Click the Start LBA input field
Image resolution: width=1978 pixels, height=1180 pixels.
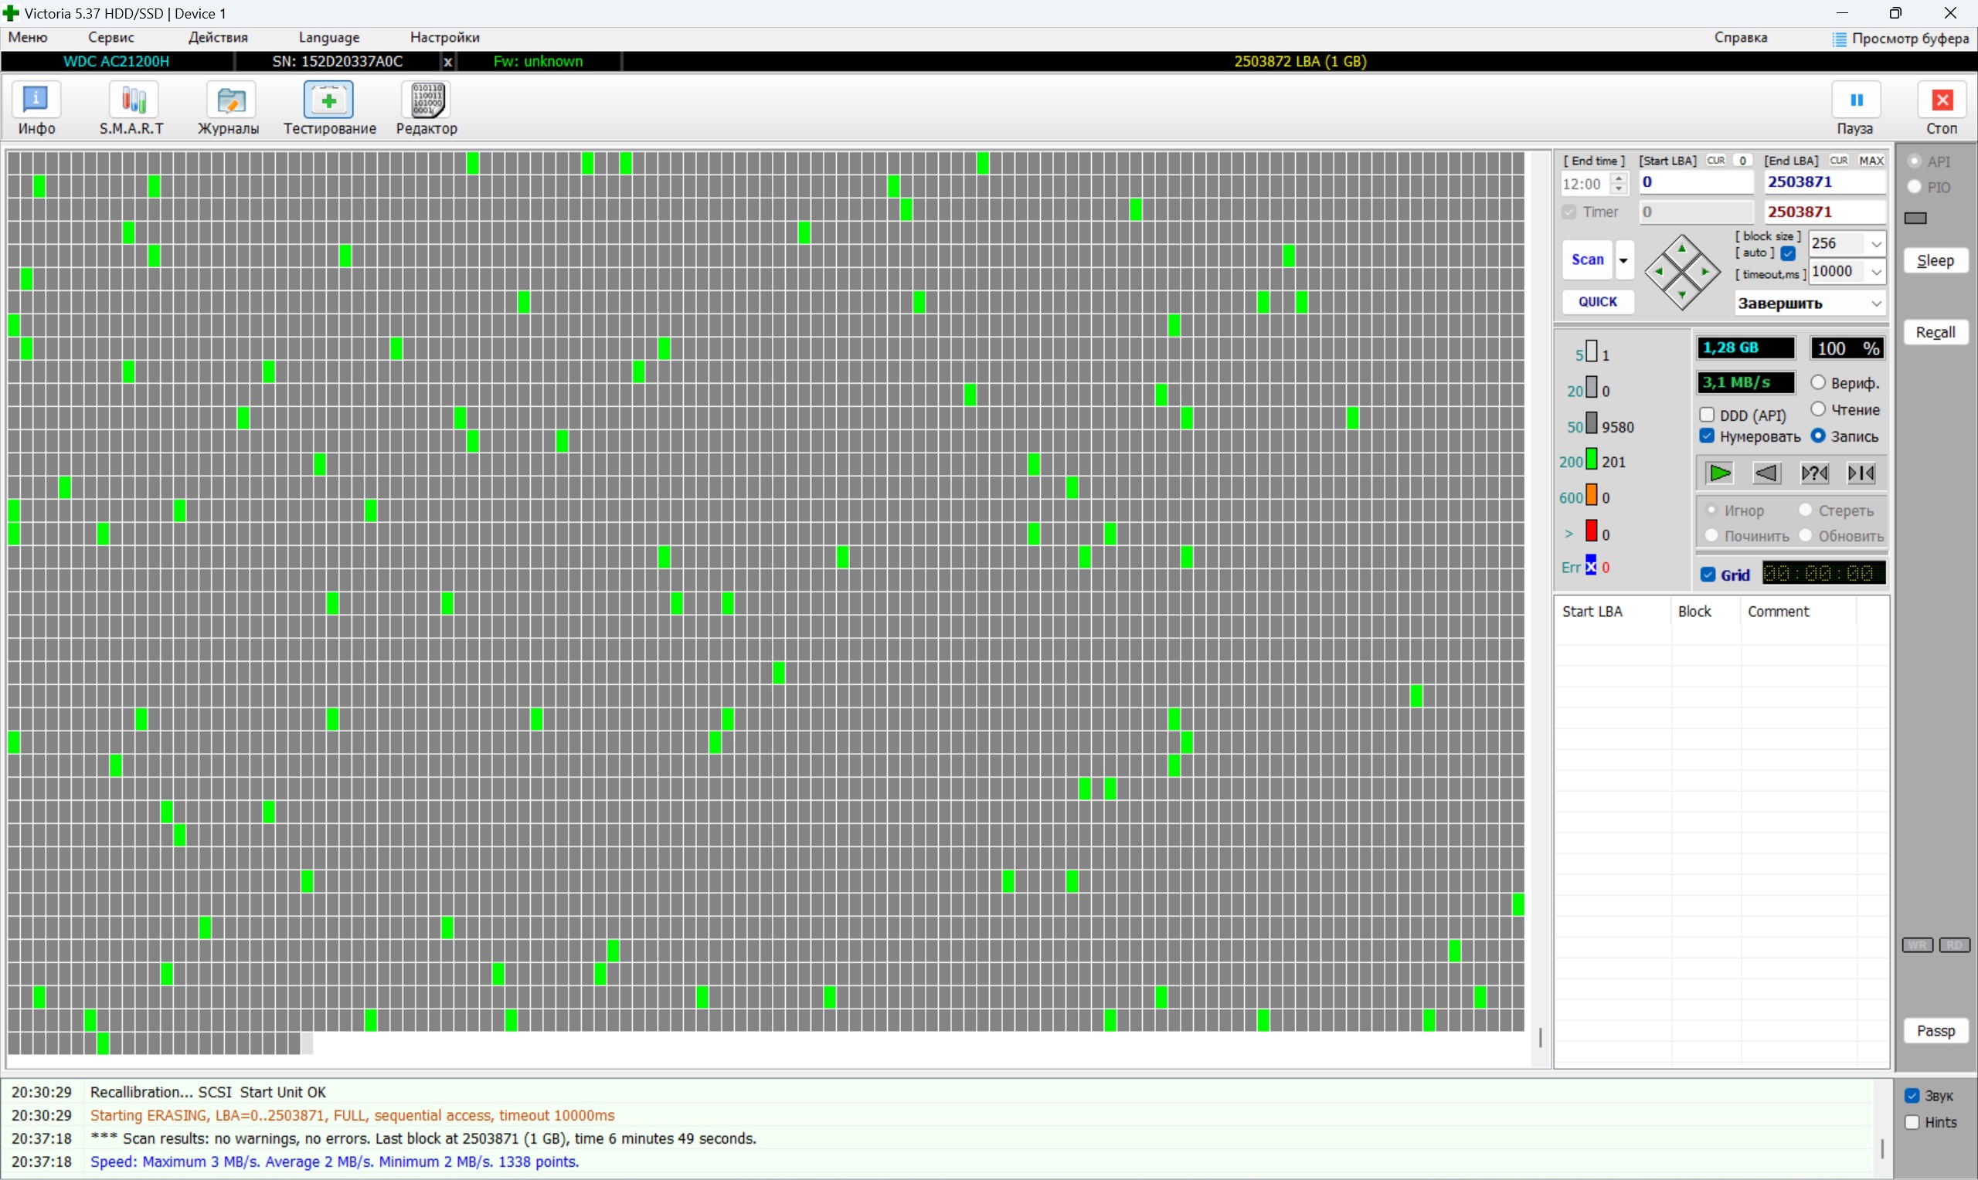1696,183
